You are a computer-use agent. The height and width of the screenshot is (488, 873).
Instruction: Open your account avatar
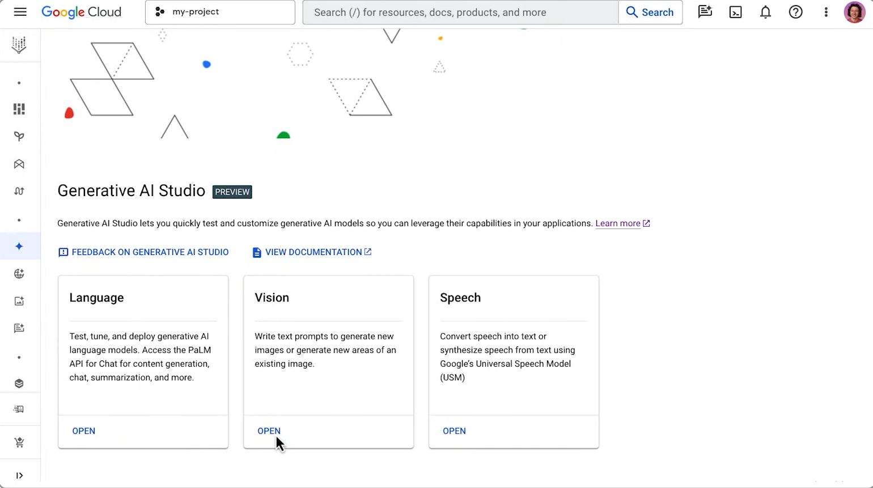[855, 12]
